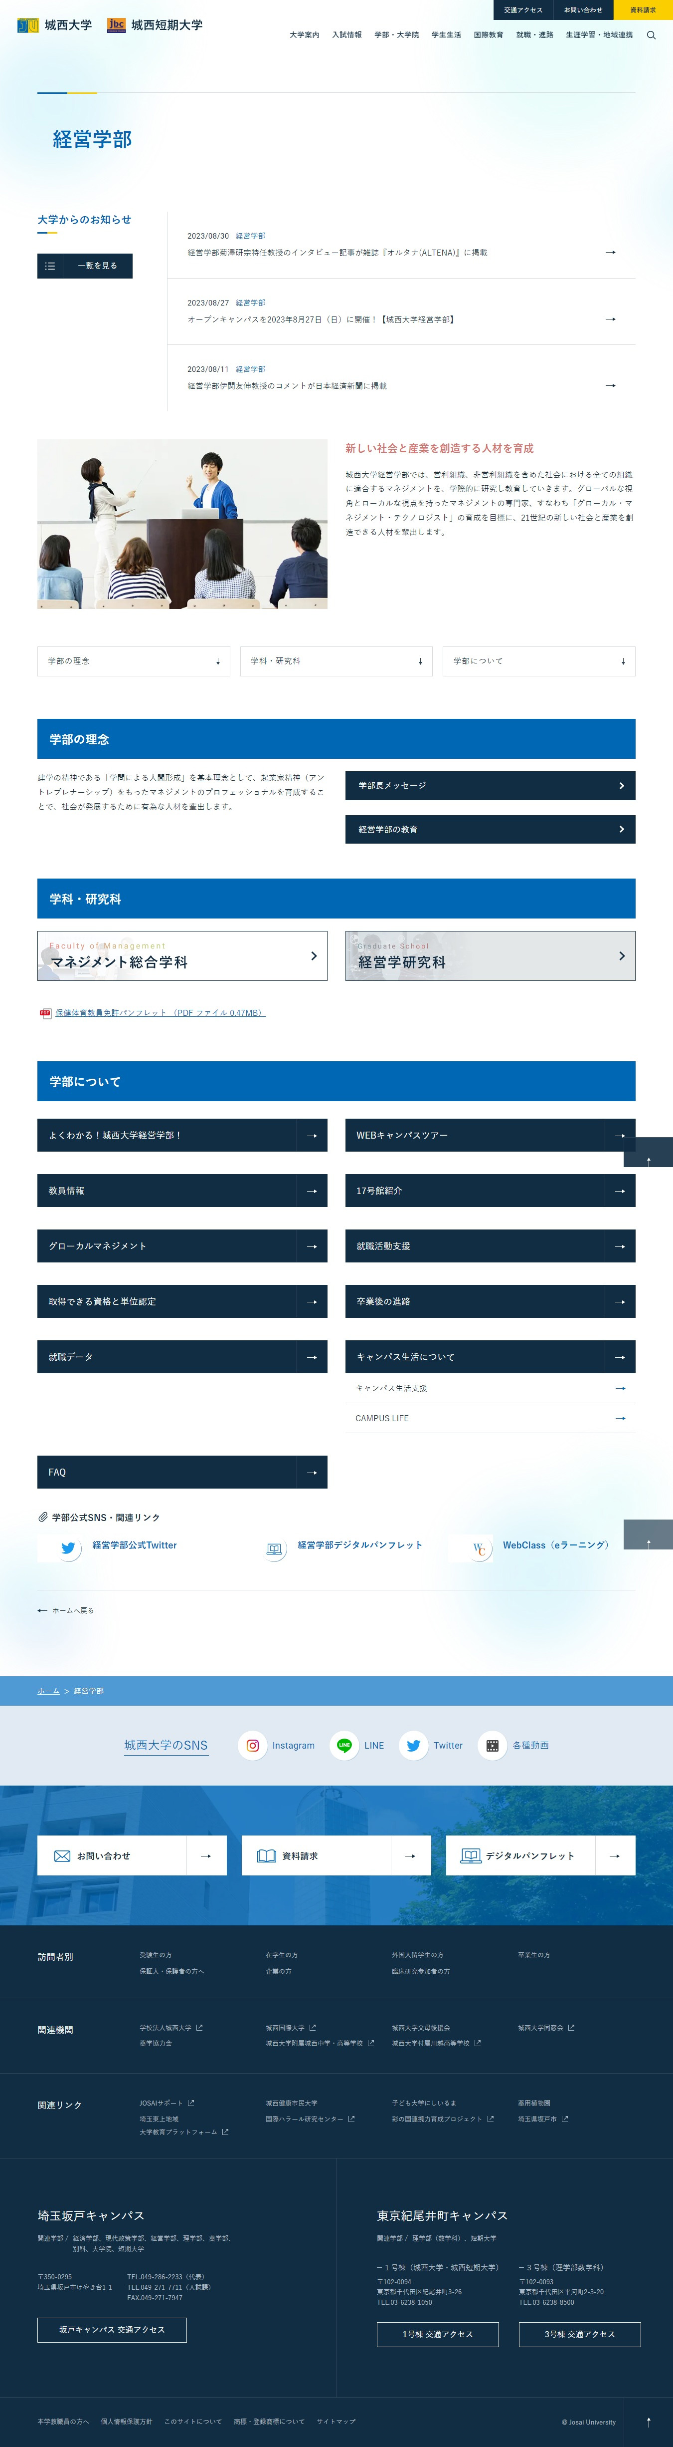673x2447 pixels.
Task: Click 坂戸キャンパス 交通アクセス button
Action: (x=112, y=2329)
